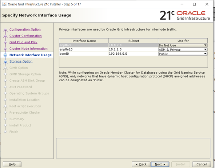215x168 pixels.
Task: Navigate to the Storage Option step
Action: tap(21, 61)
